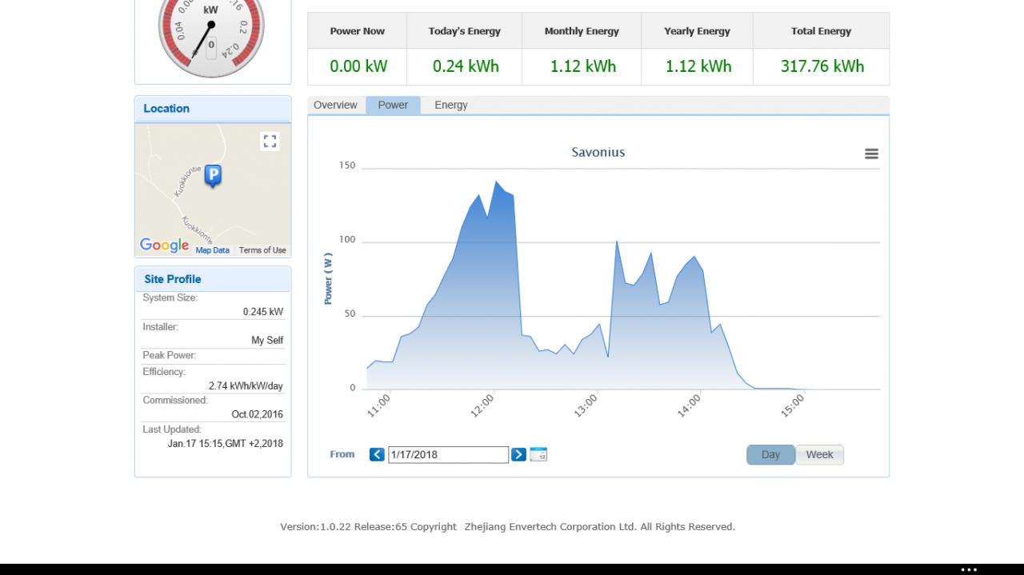
Task: Open the calendar date picker icon
Action: point(538,454)
